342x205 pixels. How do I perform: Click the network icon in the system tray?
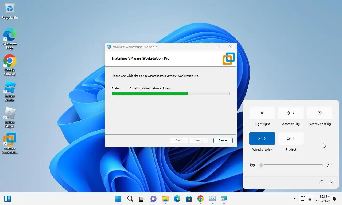click(x=302, y=199)
